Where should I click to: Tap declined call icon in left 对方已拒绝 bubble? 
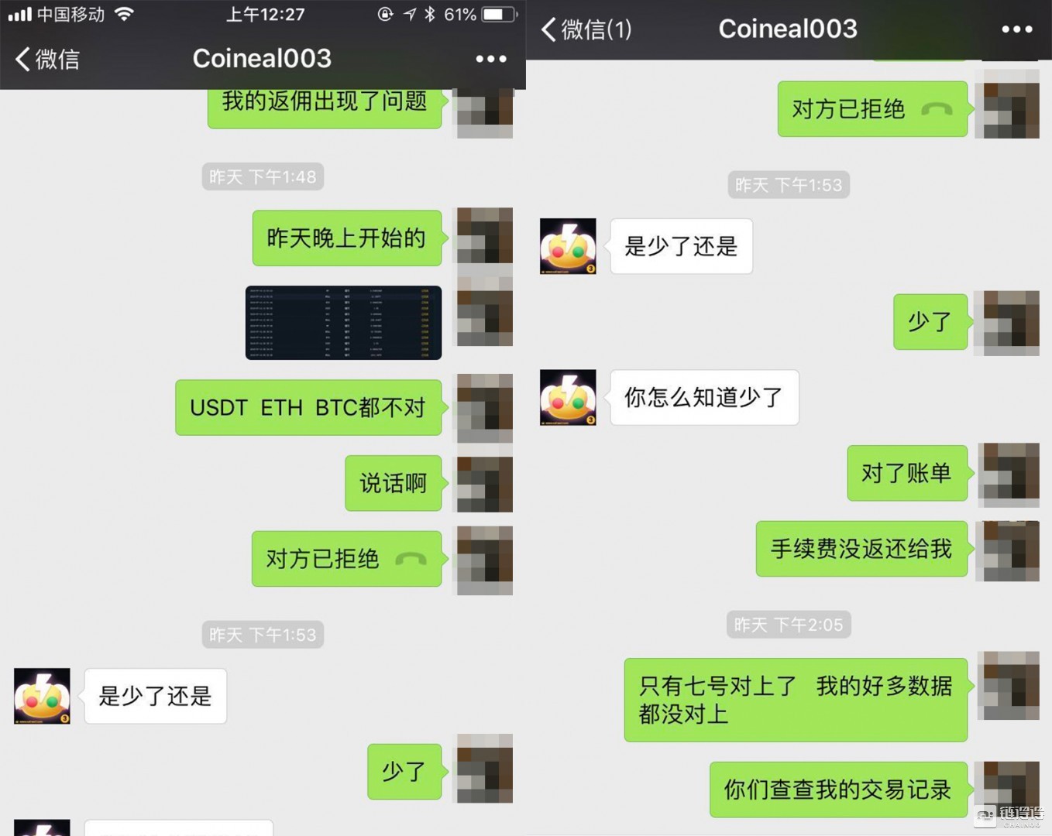coord(411,559)
